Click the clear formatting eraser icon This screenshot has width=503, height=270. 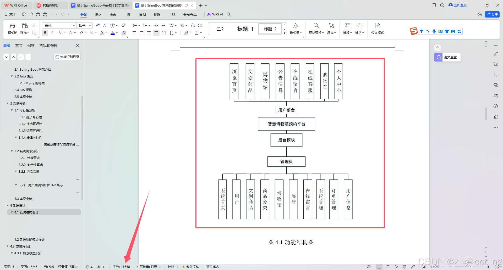[124, 25]
